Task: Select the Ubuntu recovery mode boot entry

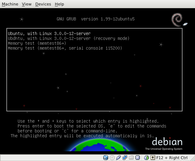Action: tap(69, 38)
